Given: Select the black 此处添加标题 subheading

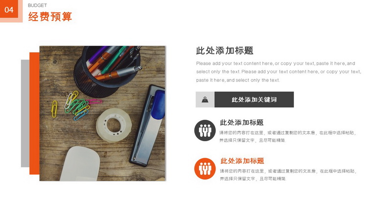Looking at the screenshot, I should [x=242, y=123].
